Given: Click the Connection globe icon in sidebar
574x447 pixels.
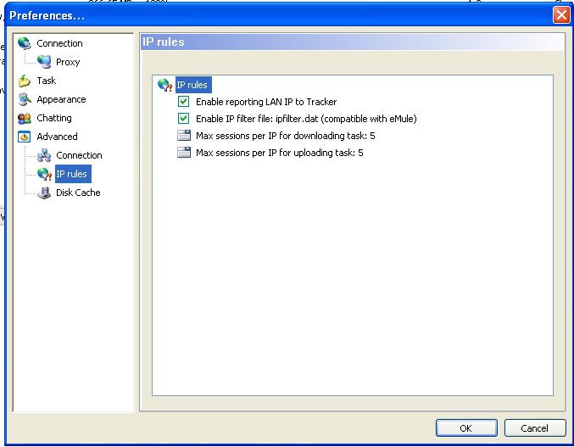Looking at the screenshot, I should point(24,43).
